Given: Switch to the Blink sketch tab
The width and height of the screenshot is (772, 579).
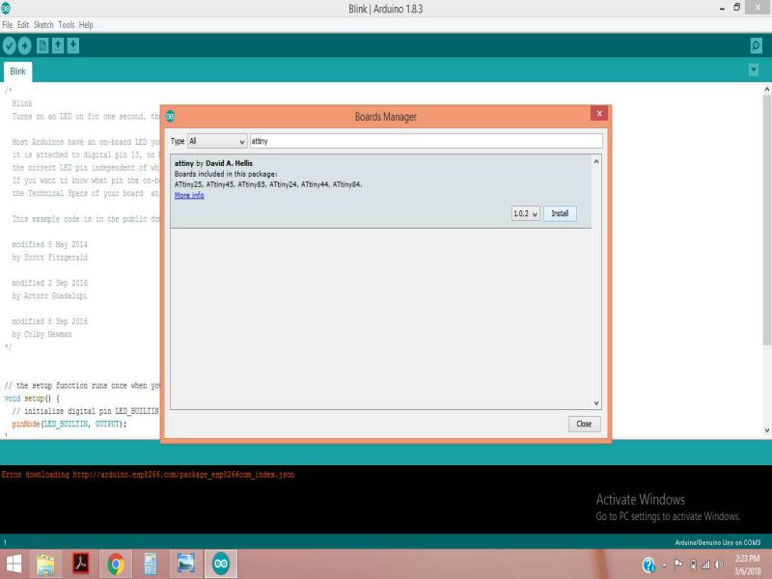Looking at the screenshot, I should coord(17,71).
